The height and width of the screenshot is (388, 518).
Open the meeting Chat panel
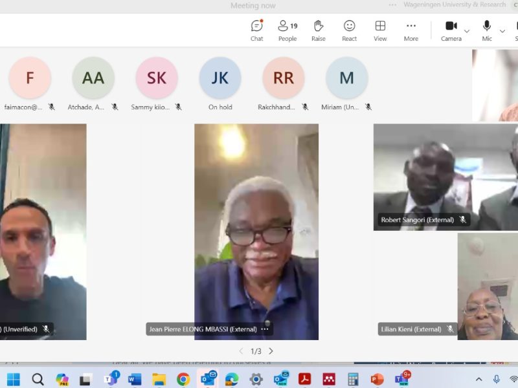pyautogui.click(x=257, y=30)
